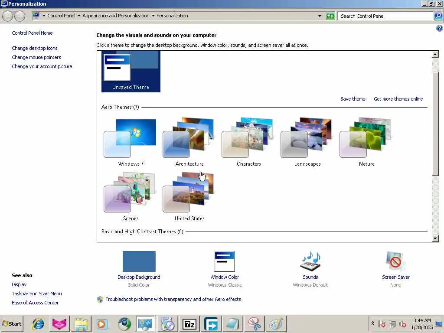444x333 pixels.
Task: Open the Sounds settings icon
Action: tap(310, 261)
